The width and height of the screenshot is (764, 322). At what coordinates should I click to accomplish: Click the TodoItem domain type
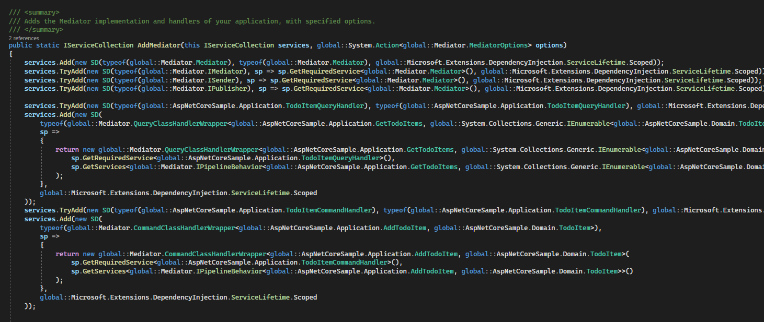574,228
